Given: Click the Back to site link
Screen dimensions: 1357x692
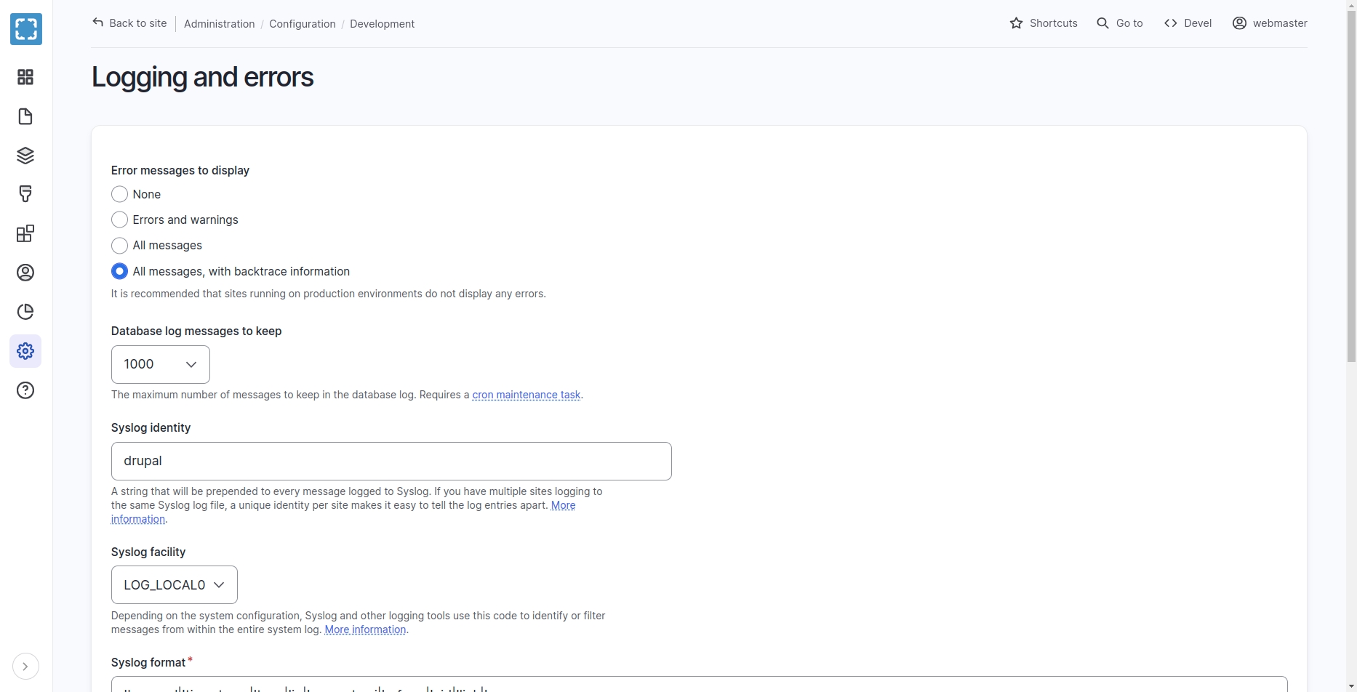Looking at the screenshot, I should pyautogui.click(x=129, y=23).
